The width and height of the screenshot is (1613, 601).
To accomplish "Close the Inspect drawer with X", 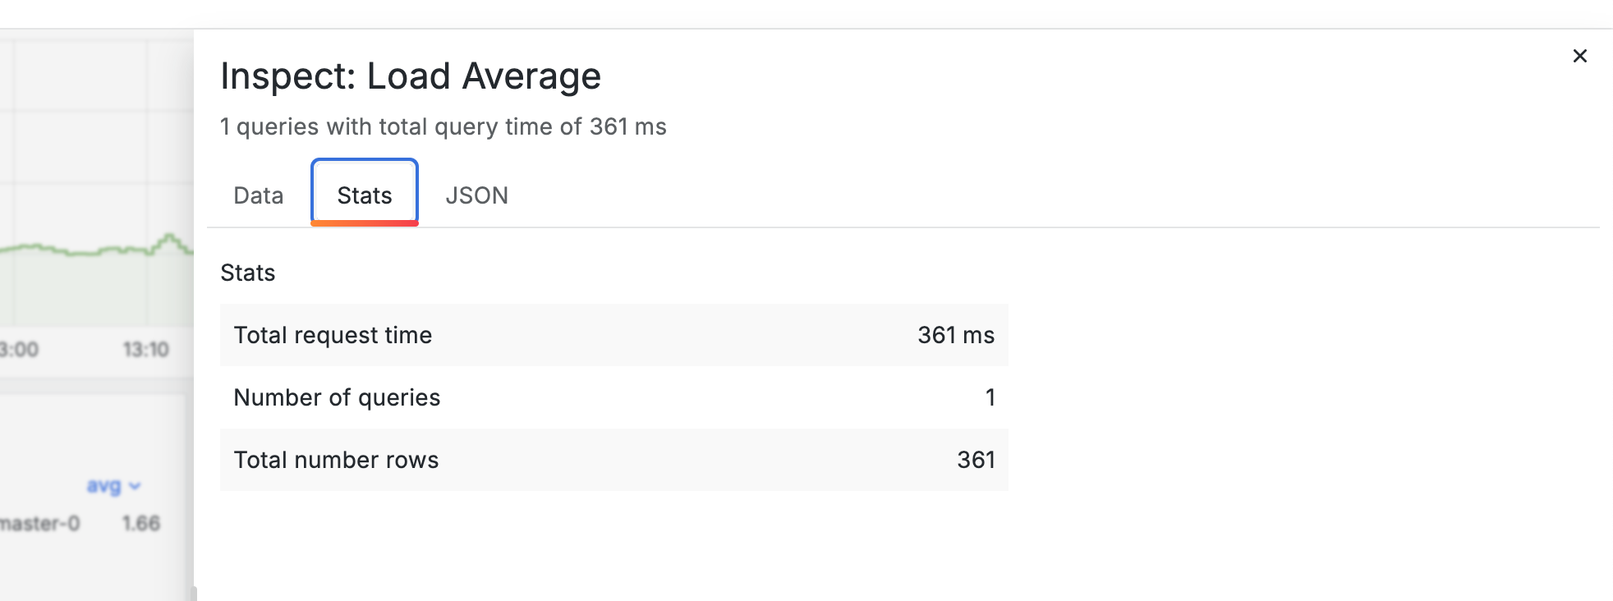I will point(1579,56).
